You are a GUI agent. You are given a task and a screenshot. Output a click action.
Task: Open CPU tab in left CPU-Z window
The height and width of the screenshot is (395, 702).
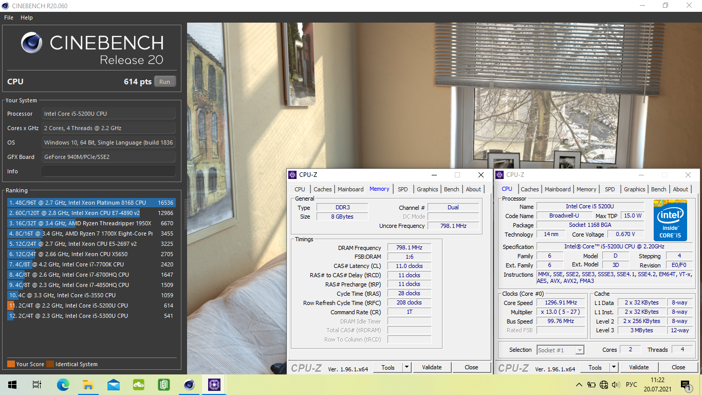300,189
